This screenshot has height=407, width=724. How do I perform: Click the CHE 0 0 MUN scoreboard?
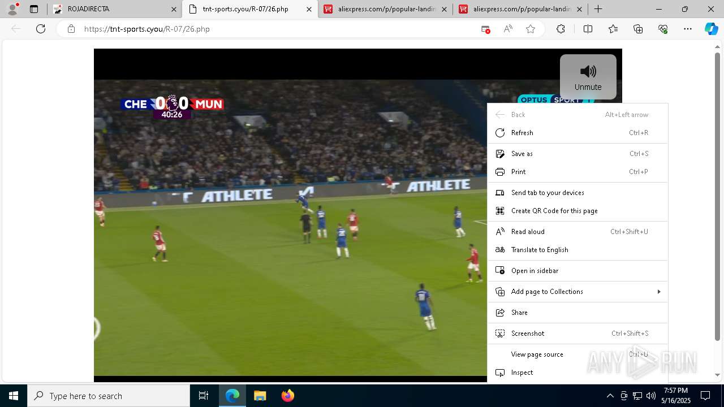coord(173,106)
